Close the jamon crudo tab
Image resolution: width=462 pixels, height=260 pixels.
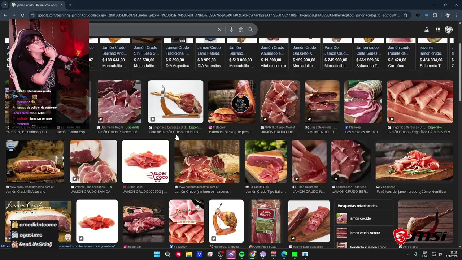click(61, 5)
